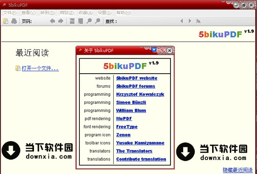Viewport: 257px width, 174px height.
Task: Open The Translators link
Action: 134,151
